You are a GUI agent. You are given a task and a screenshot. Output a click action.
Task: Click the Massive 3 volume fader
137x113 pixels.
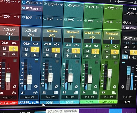pos(110,73)
